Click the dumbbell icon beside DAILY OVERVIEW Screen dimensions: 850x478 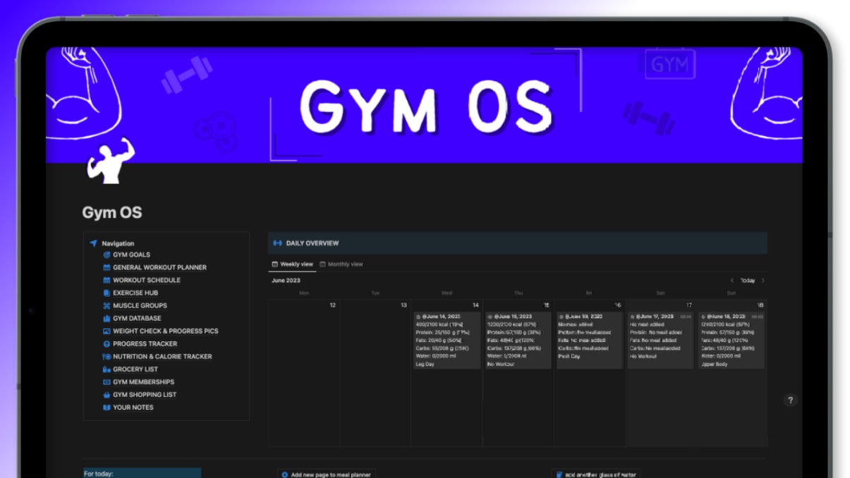tap(277, 243)
